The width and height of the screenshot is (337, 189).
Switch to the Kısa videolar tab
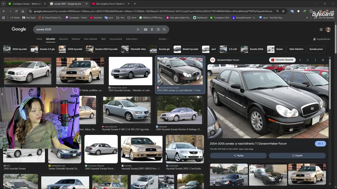[91, 39]
